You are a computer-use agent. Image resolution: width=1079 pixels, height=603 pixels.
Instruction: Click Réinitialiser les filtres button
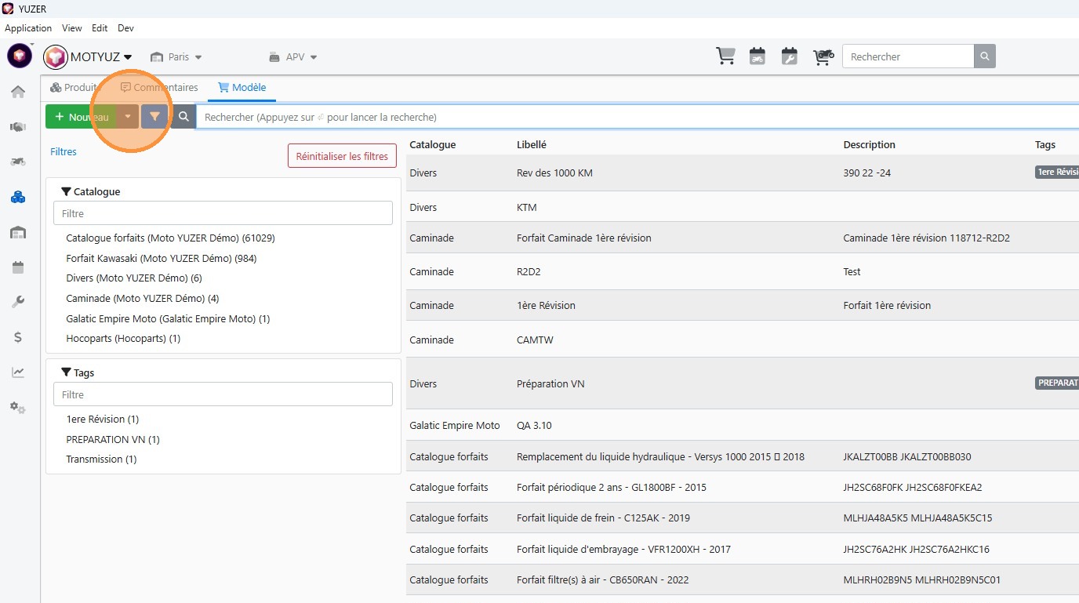point(342,156)
